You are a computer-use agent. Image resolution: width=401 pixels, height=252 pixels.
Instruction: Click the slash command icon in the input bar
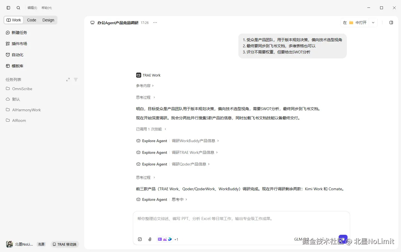click(x=140, y=239)
